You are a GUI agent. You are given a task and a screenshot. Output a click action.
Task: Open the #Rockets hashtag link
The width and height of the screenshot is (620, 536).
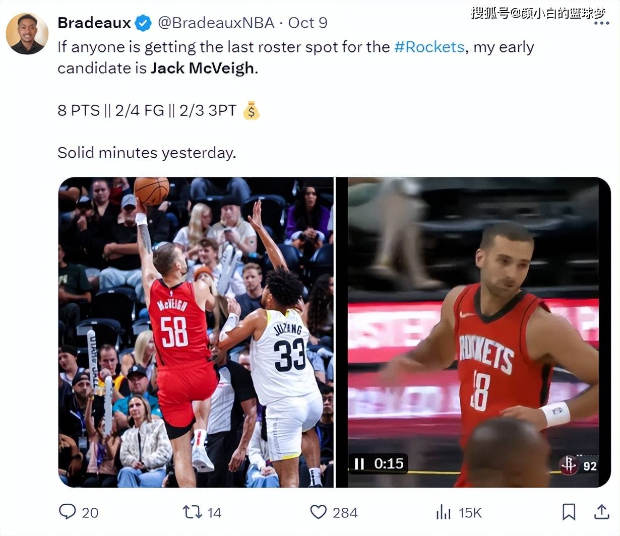[x=429, y=47]
